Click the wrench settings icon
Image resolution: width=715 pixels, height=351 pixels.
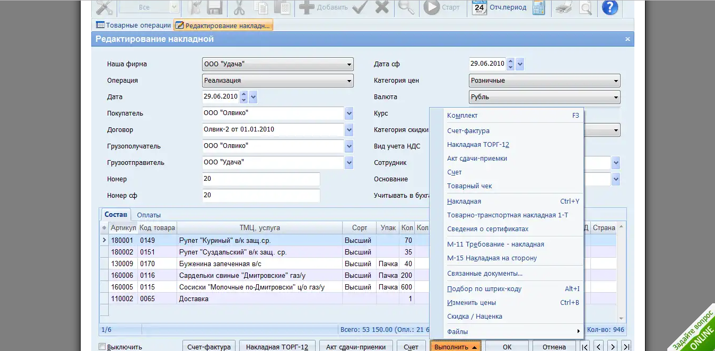click(x=106, y=7)
